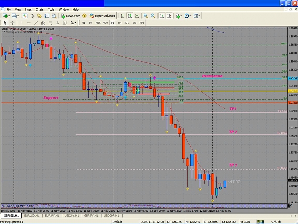This screenshot has height=224, width=298.
Task: Select the Fibonacci Retracement tool
Action: (50, 23)
